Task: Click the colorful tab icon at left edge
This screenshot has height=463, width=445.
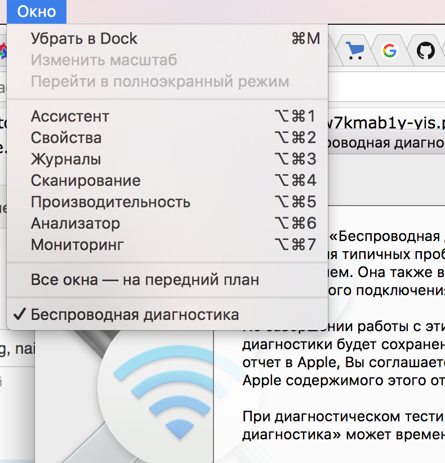Action: [x=3, y=52]
